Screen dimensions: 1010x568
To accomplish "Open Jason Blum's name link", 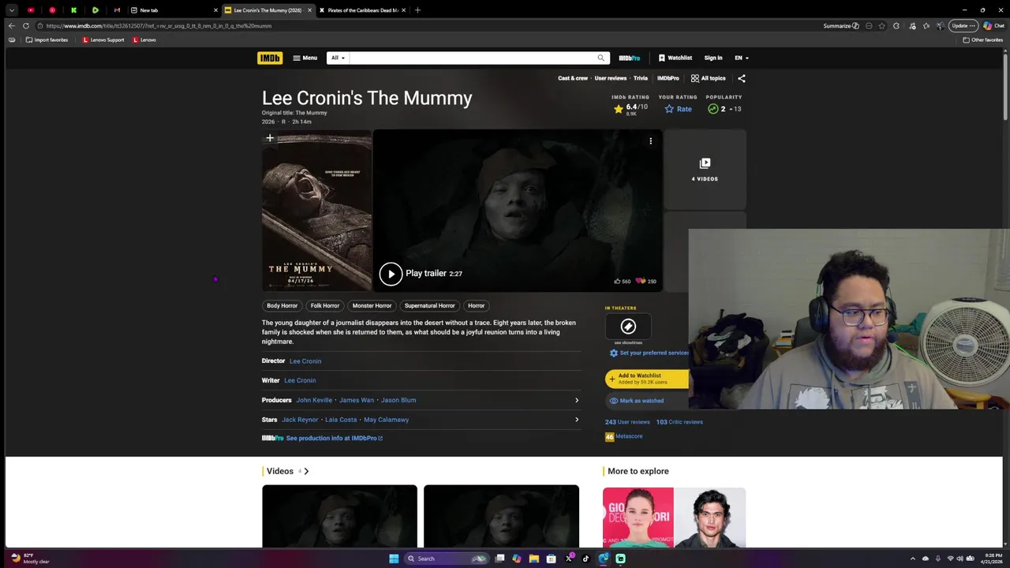I will [398, 400].
